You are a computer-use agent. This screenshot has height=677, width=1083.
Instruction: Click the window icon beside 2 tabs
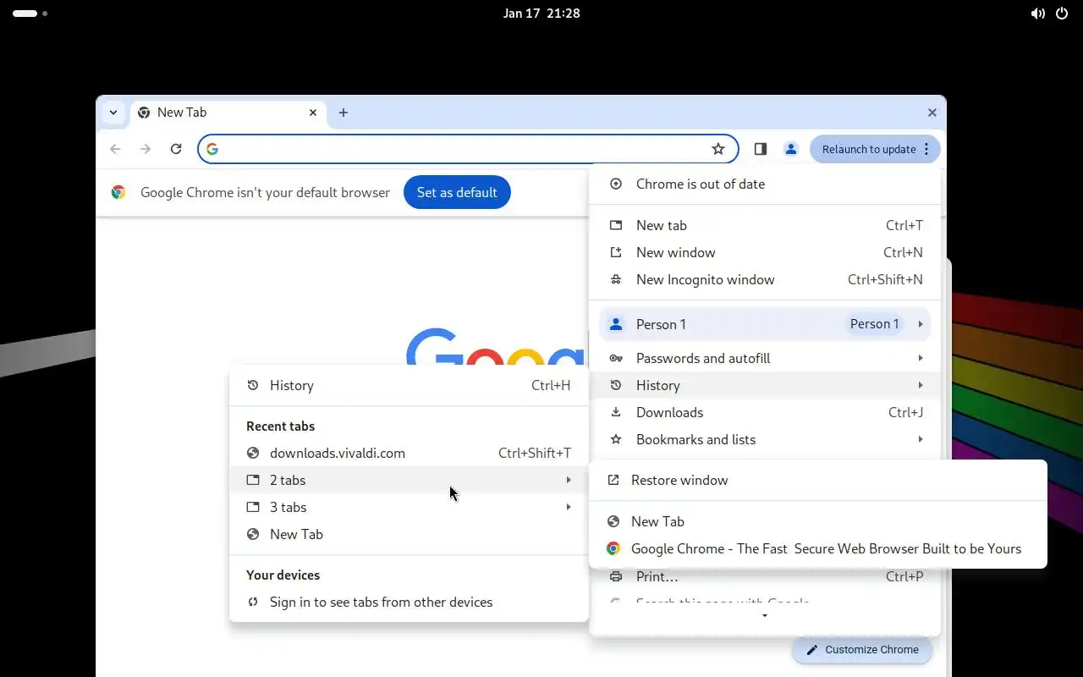coord(253,480)
